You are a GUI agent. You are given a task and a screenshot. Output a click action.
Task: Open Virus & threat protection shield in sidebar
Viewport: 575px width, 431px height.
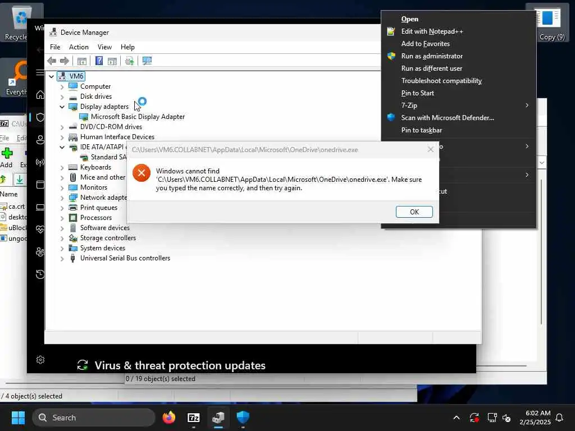click(x=40, y=117)
